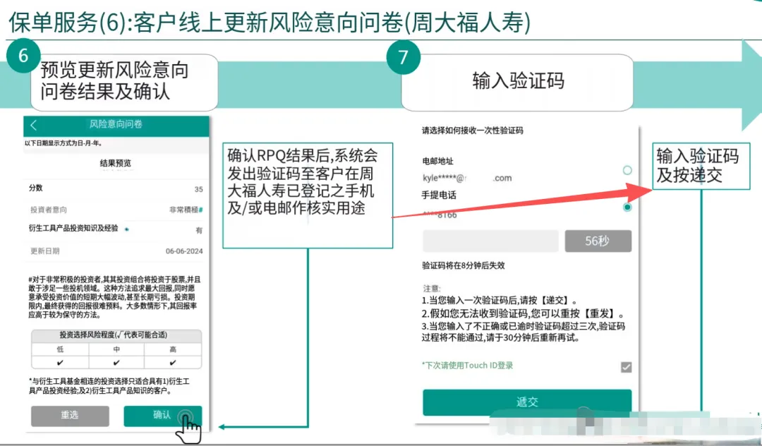Tap the back arrow in 风险意向问卷 header

coord(34,126)
